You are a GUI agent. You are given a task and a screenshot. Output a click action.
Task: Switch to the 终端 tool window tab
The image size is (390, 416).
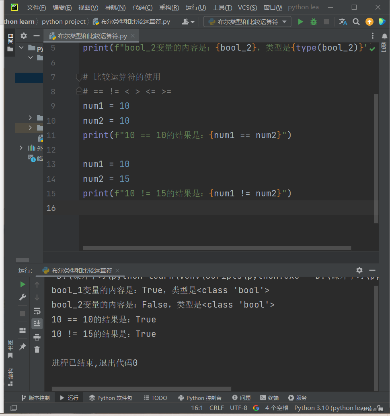pos(269,398)
